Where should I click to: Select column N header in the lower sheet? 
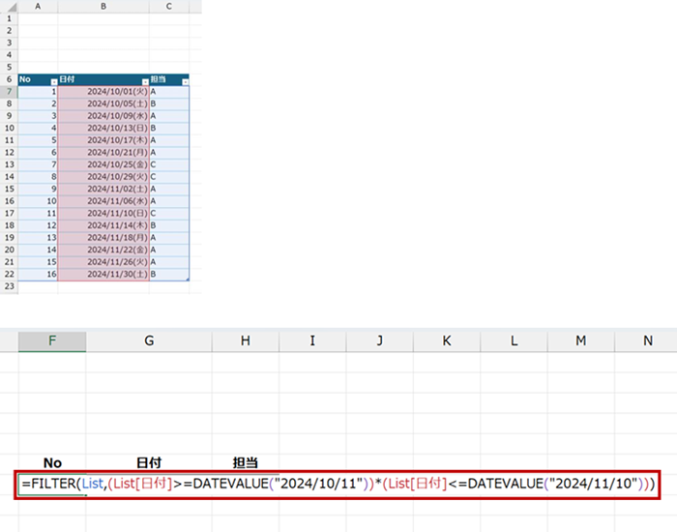pyautogui.click(x=647, y=341)
